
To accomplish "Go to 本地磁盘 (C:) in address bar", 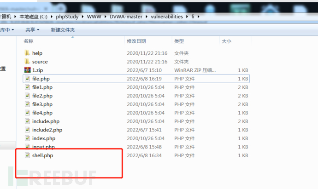I will [x=34, y=17].
